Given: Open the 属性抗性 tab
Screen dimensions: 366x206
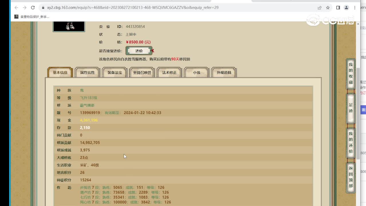Looking at the screenshot, I should click(87, 72).
